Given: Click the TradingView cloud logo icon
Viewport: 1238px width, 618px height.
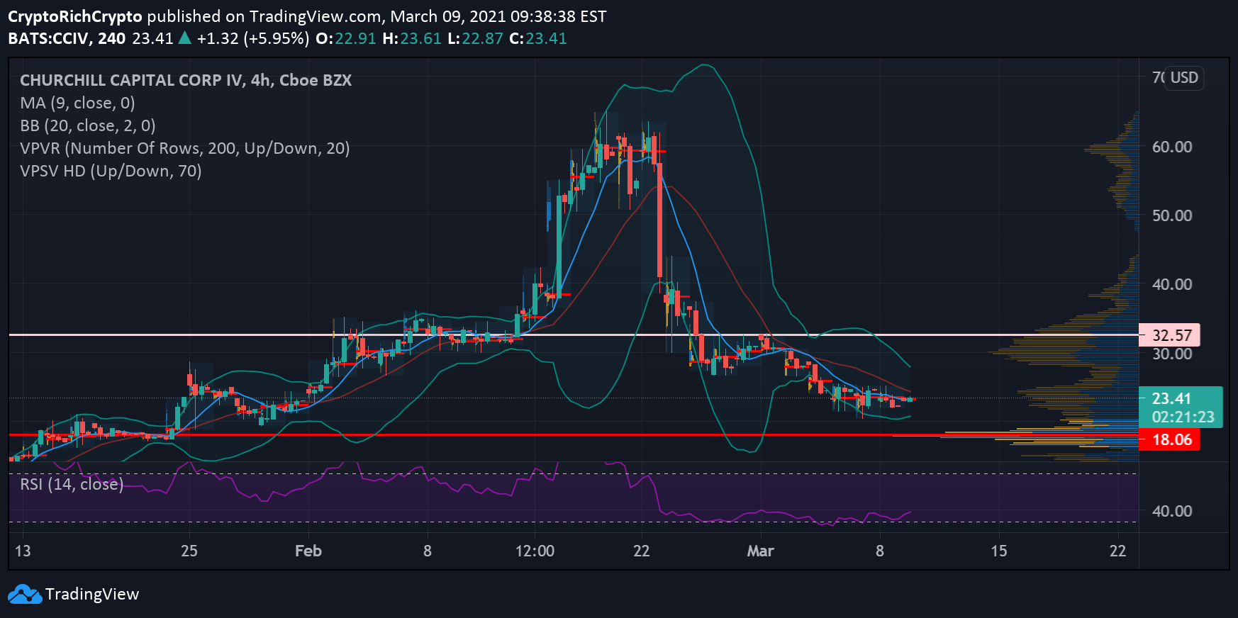Looking at the screenshot, I should [25, 594].
